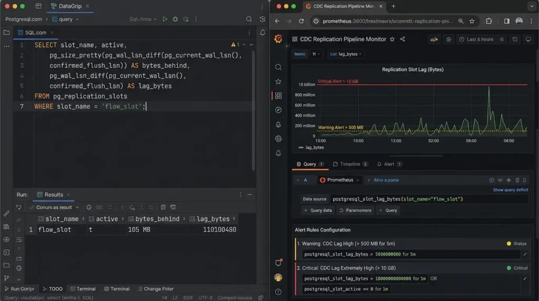
Task: Switch to the Results tab
Action: click(54, 195)
